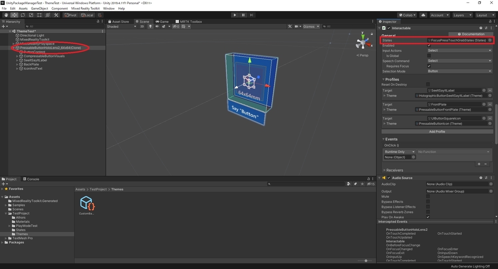Collapse TestProject folder

pyautogui.click(x=6, y=214)
